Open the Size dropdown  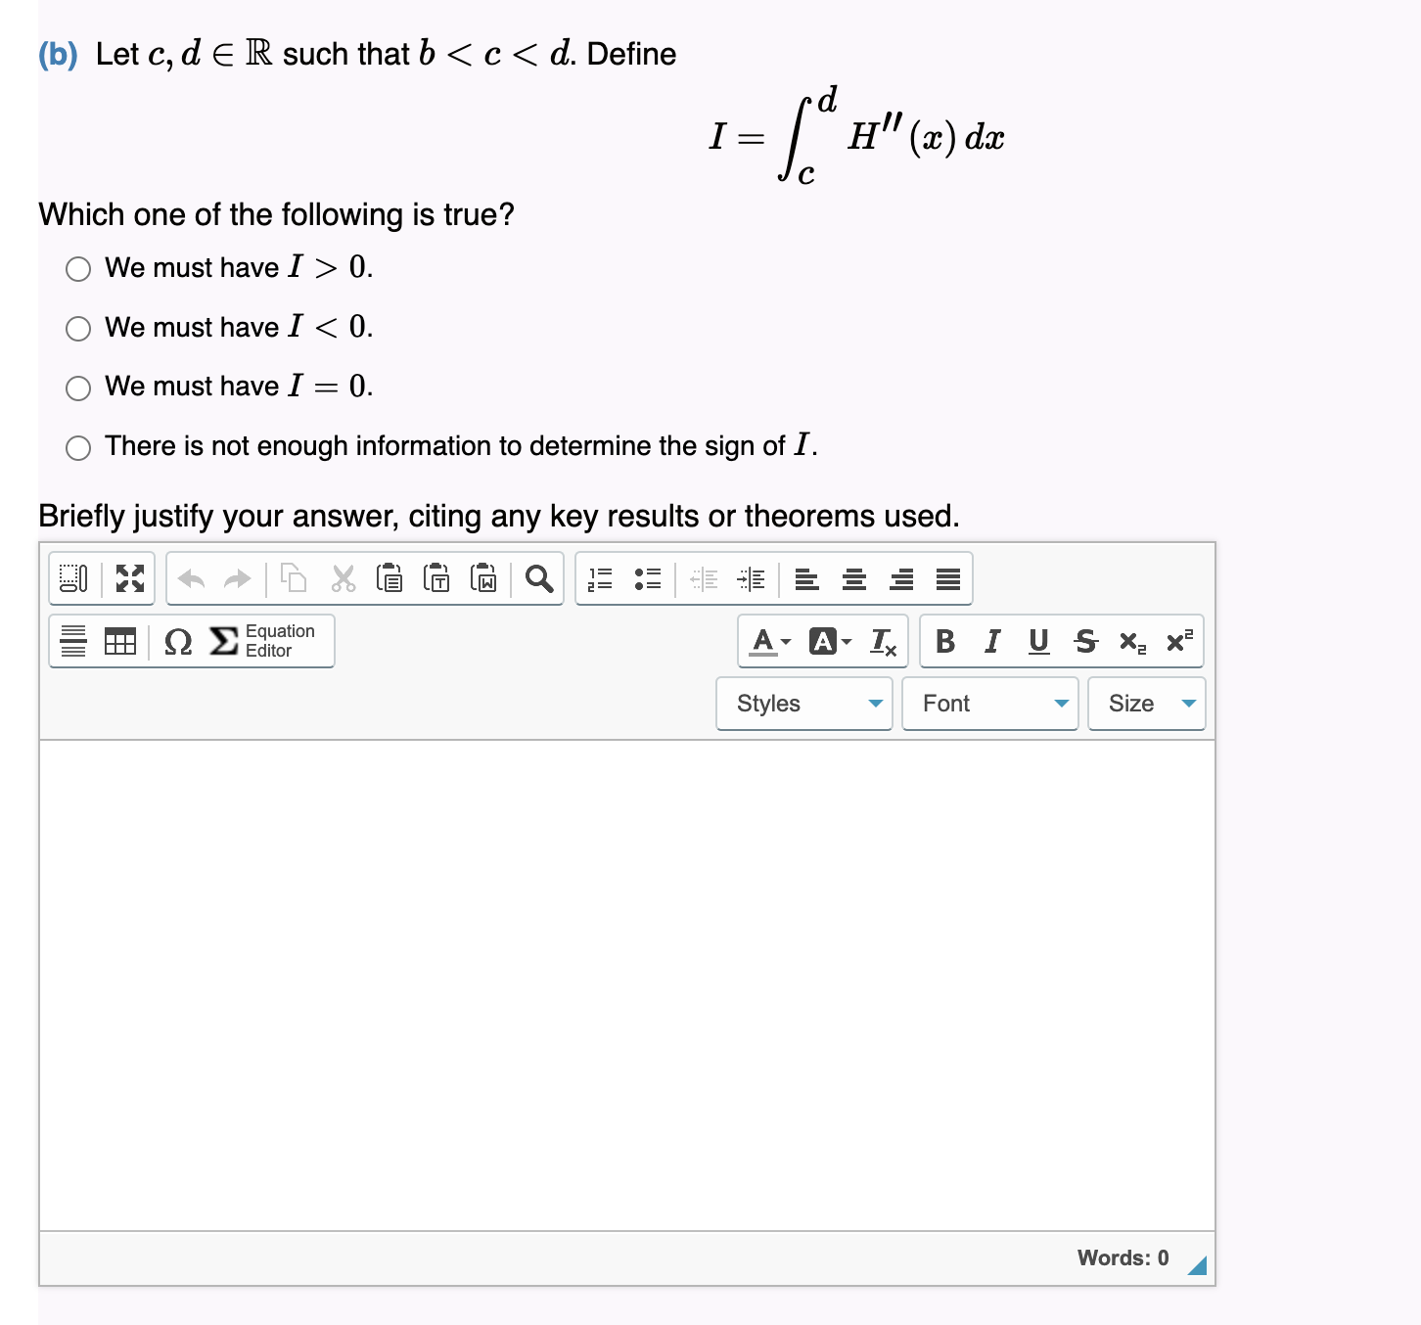1145,704
